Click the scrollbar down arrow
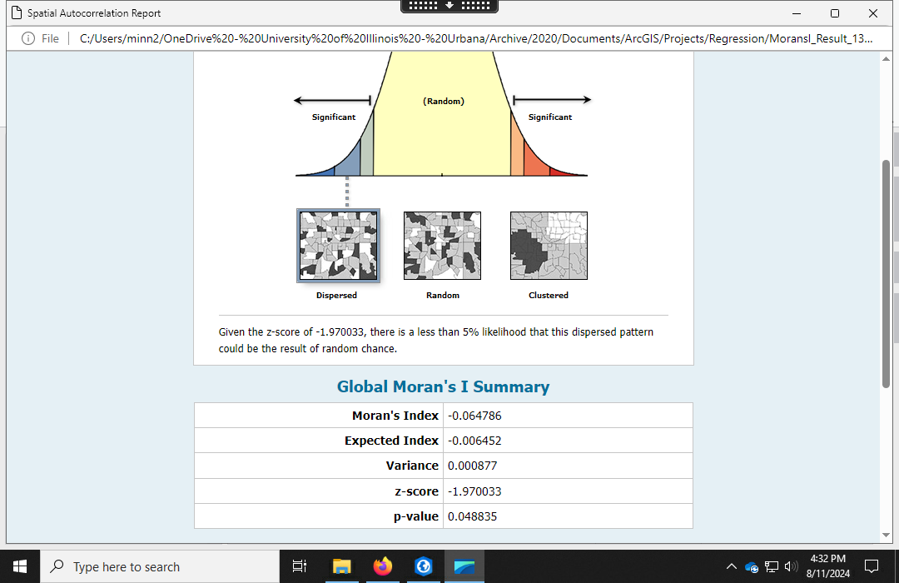Viewport: 899px width, 583px height. (887, 535)
